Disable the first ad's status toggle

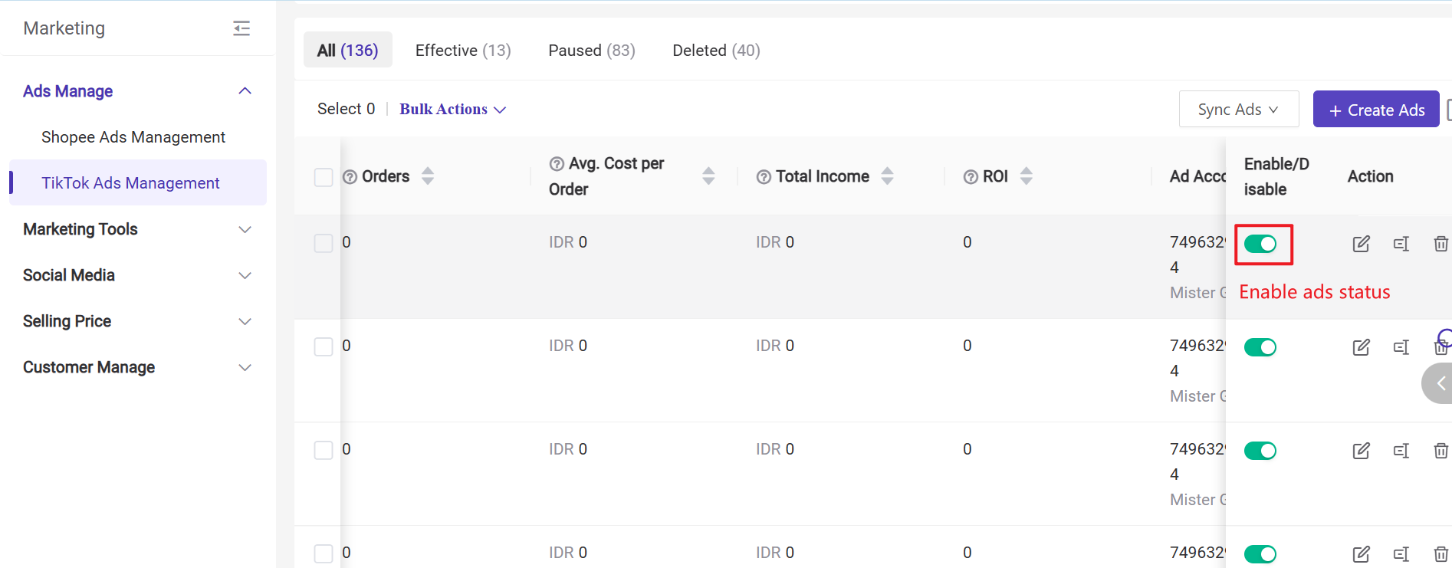(1260, 244)
